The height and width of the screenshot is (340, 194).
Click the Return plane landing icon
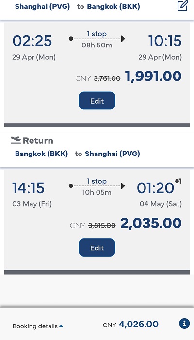(16, 140)
